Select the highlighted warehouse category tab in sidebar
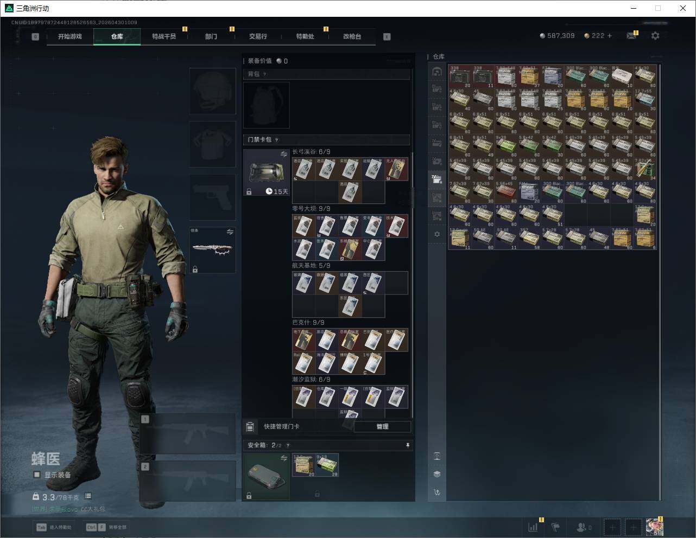This screenshot has width=696, height=538. (x=437, y=179)
